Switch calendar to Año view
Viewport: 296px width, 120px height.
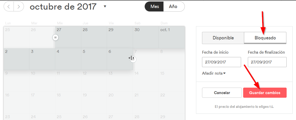point(174,7)
